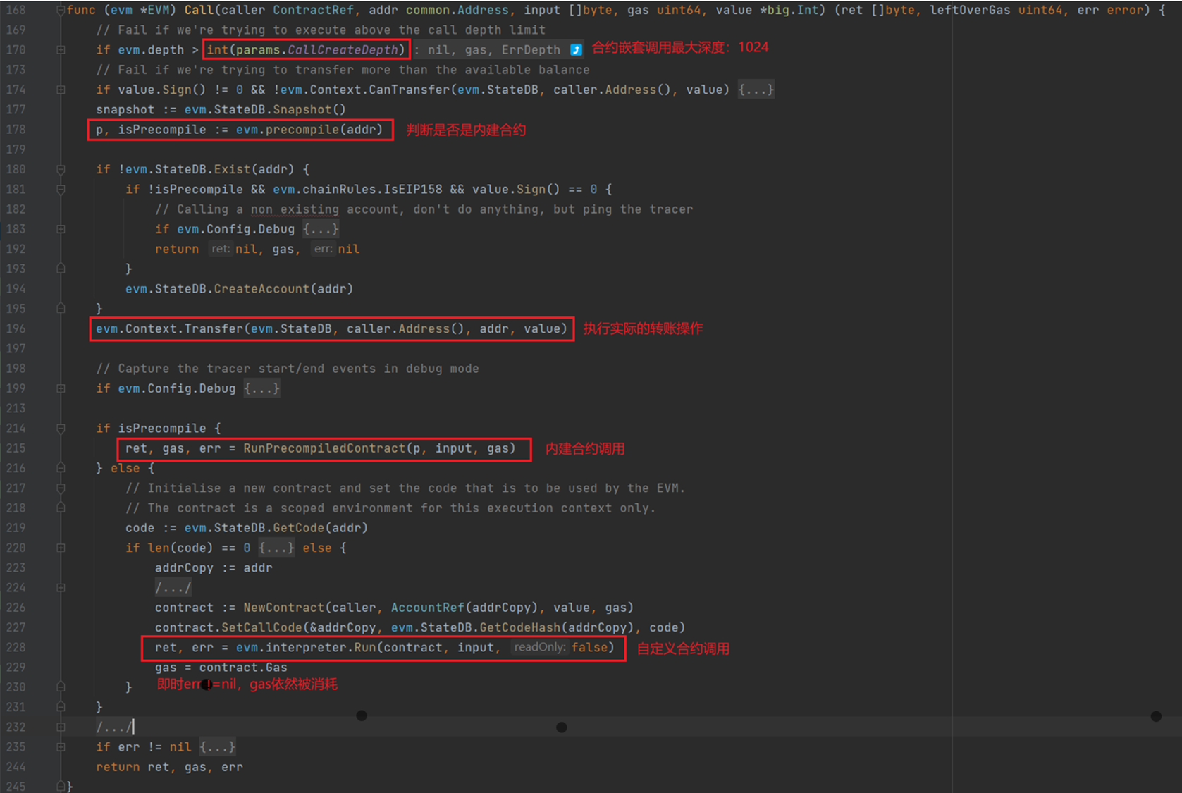Screen dimensions: 1182x793
Task: Click line number 178 in gutter
Action: point(16,130)
